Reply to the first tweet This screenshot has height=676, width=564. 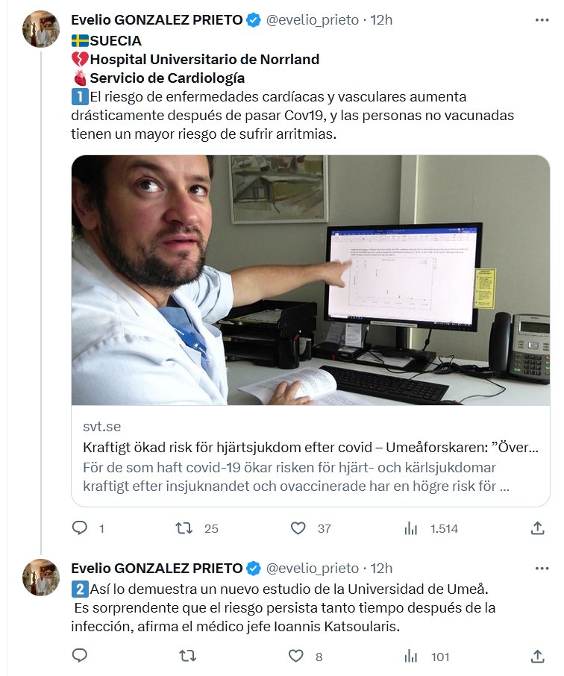click(x=80, y=528)
